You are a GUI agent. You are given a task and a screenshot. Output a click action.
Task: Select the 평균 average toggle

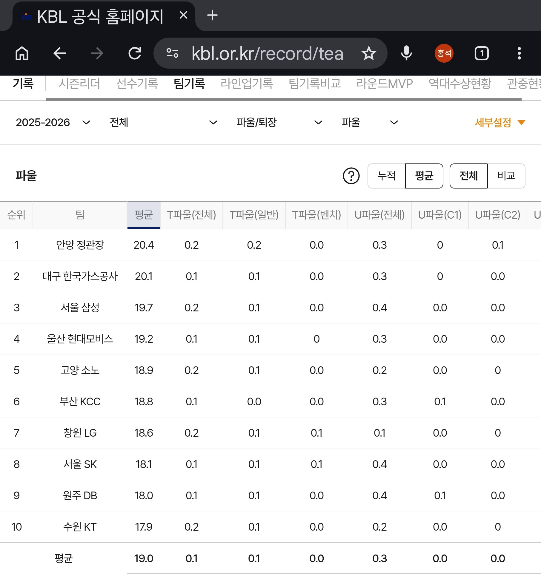pos(424,176)
